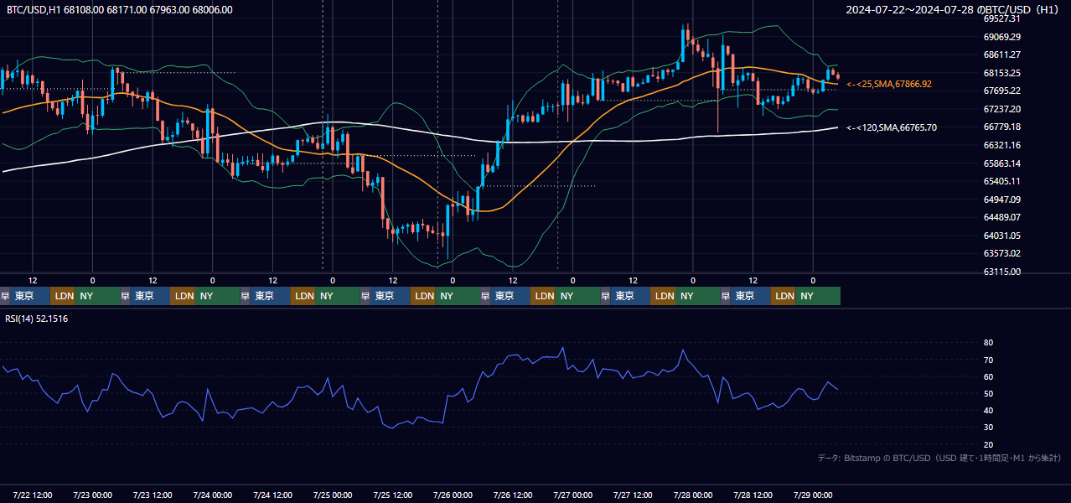
Task: Pick price axis label 64489.07
Action: (1001, 217)
